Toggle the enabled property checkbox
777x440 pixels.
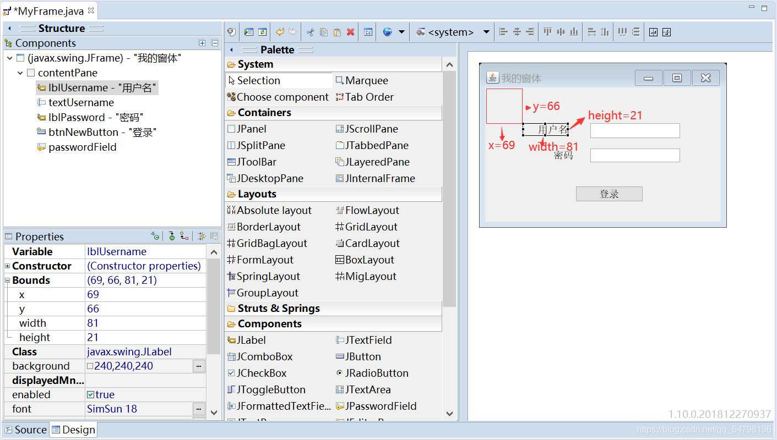pyautogui.click(x=91, y=395)
